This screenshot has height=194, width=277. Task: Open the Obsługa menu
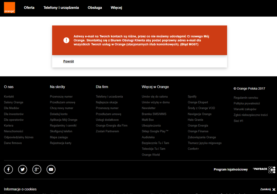95,8
